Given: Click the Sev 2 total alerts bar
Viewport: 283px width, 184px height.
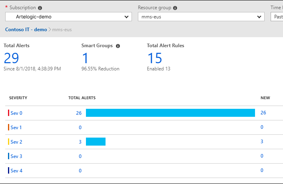Looking at the screenshot, I should point(96,142).
